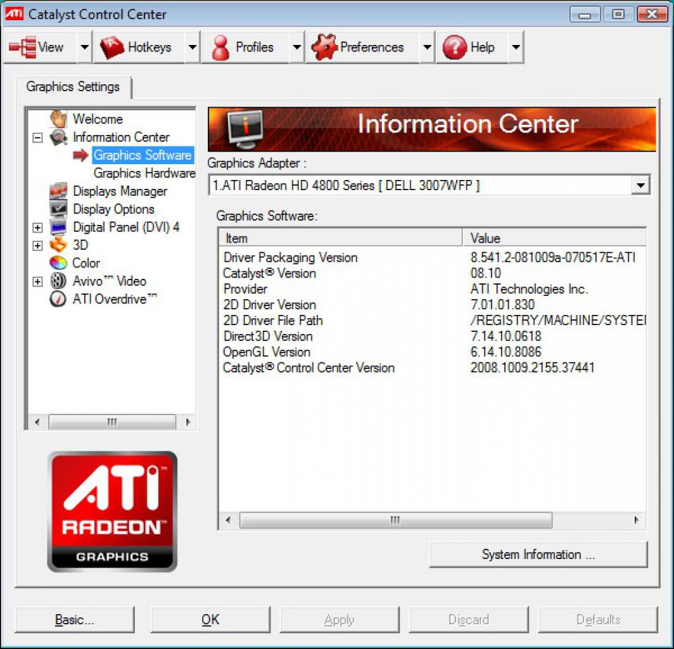Click the tree panel scroll left arrow
Viewport: 674px width, 649px height.
click(x=37, y=422)
